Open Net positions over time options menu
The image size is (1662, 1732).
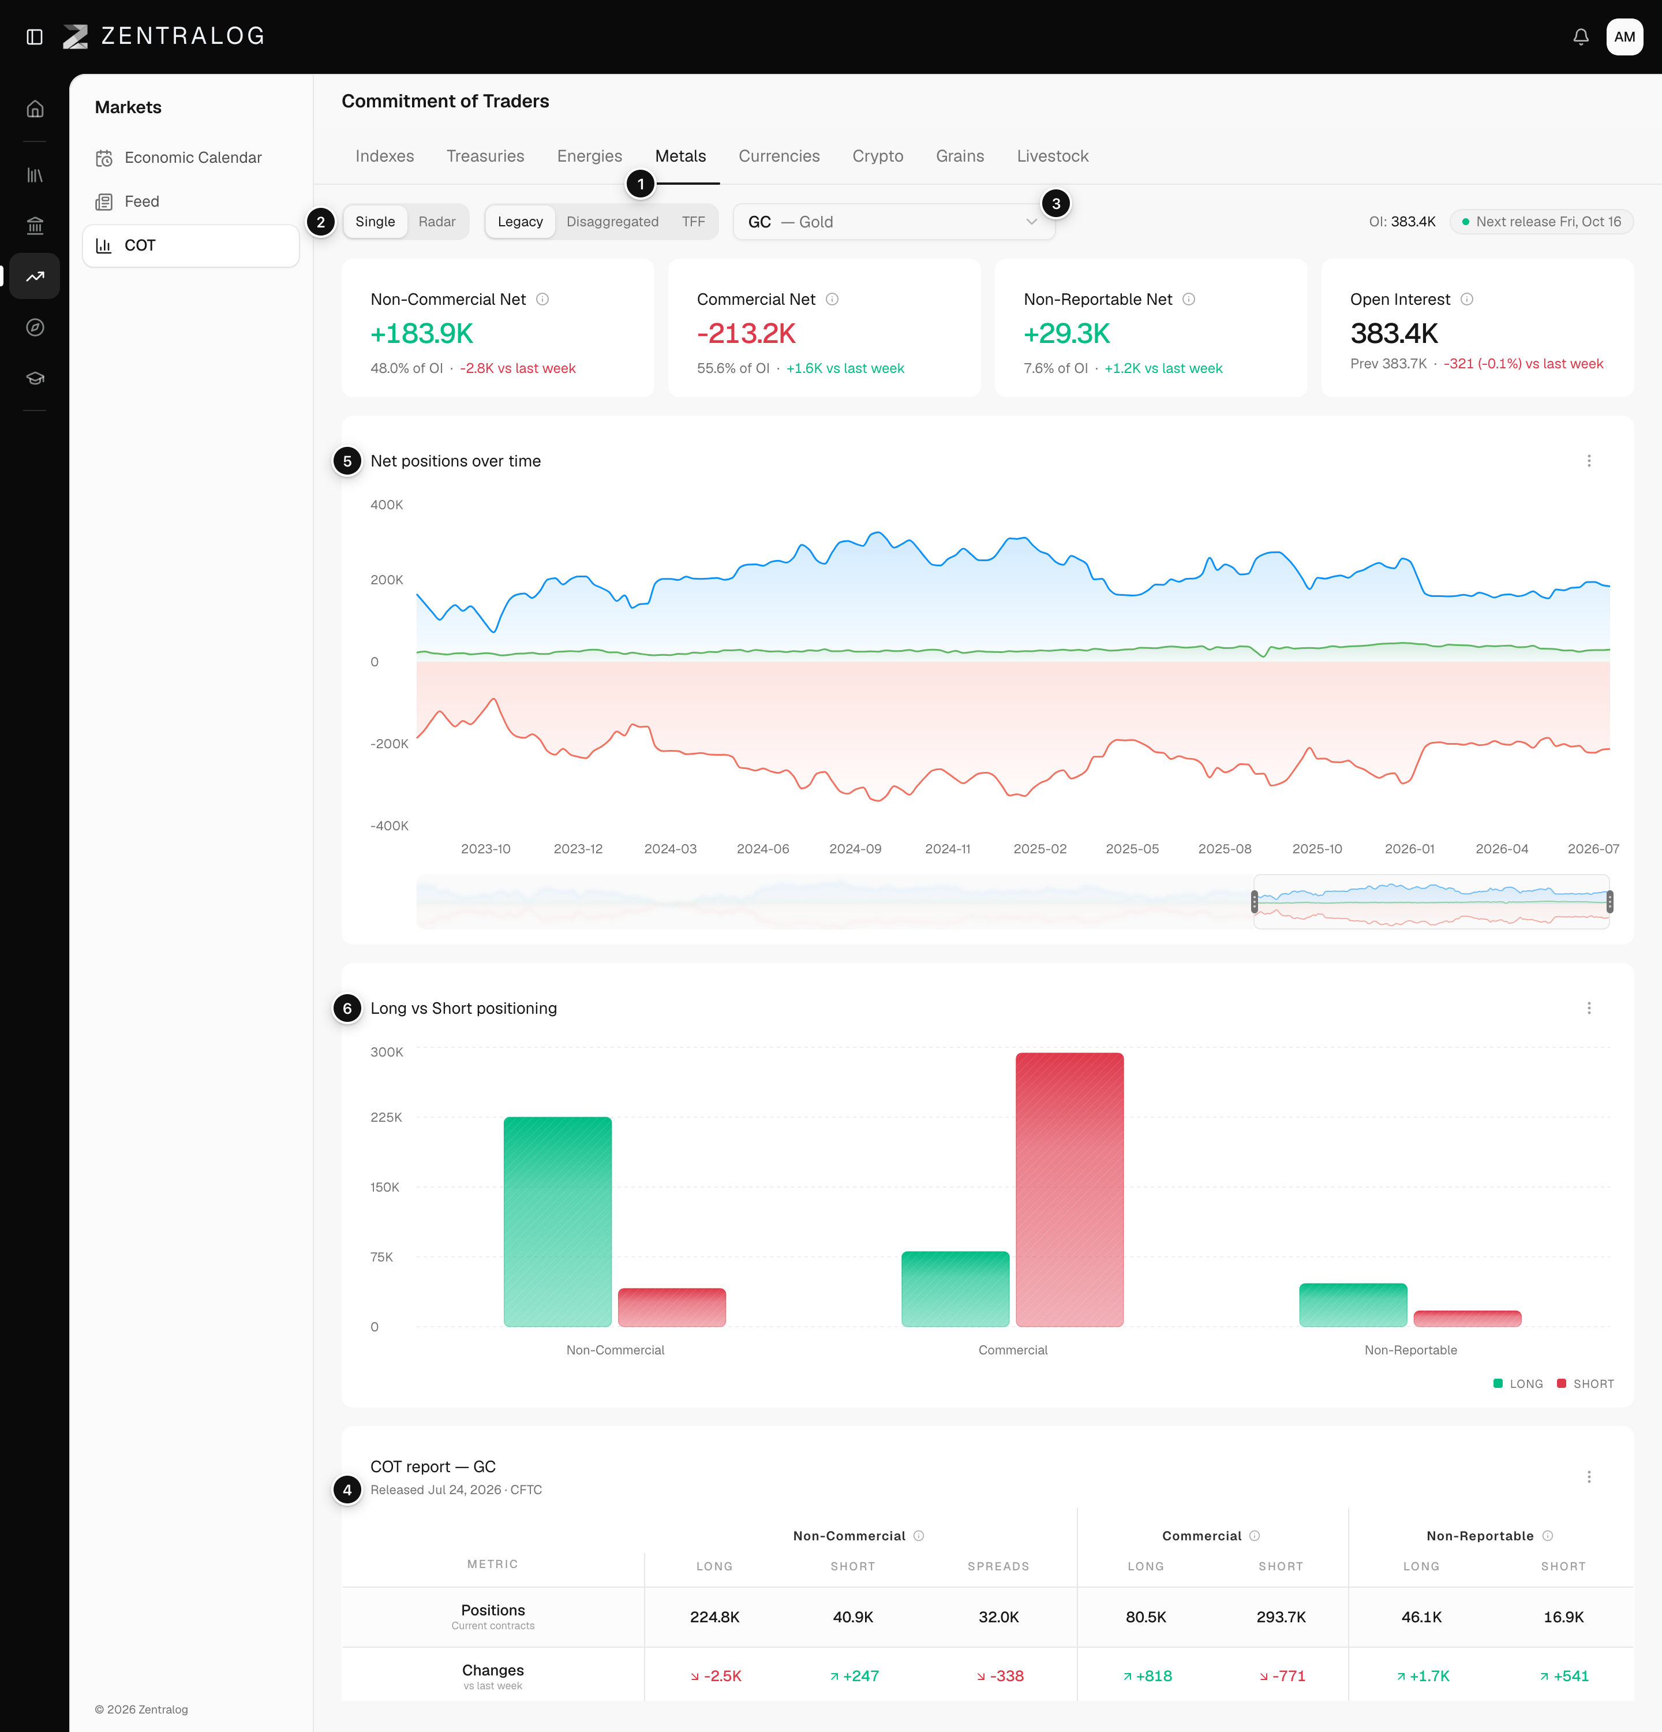click(x=1589, y=461)
